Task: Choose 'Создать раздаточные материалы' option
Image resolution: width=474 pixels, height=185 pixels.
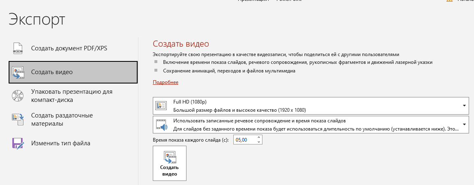Action: pyautogui.click(x=62, y=120)
